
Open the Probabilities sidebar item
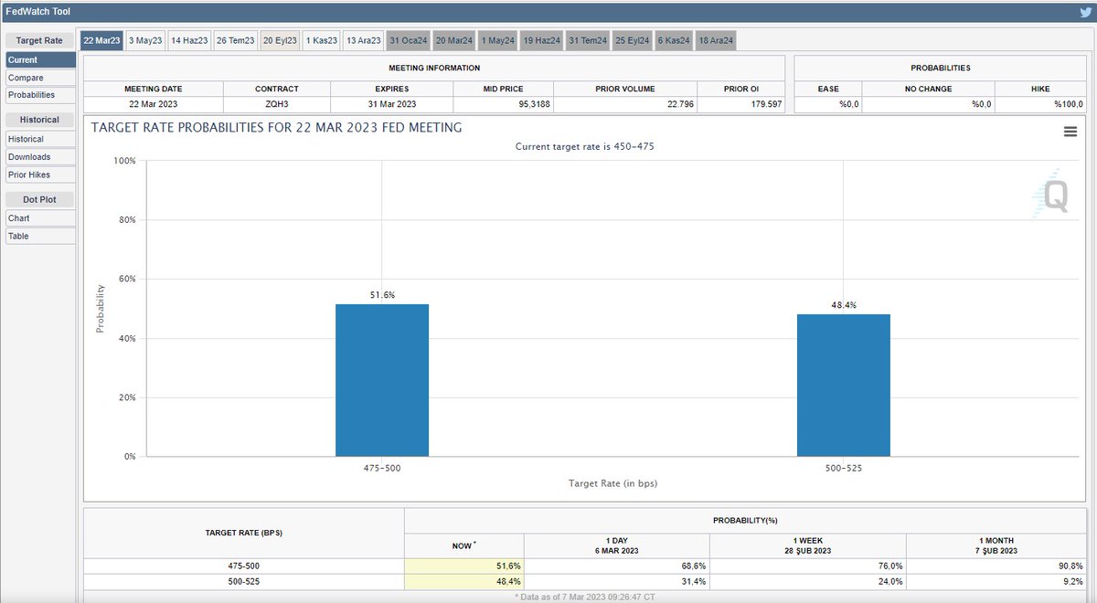(40, 95)
